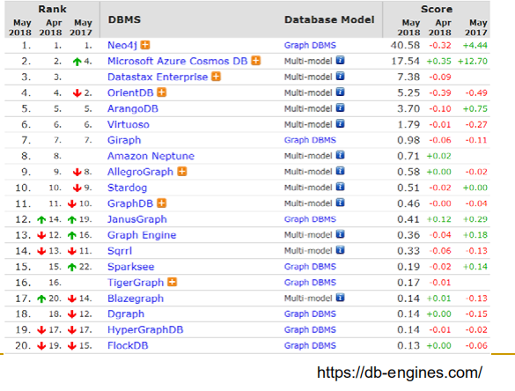This screenshot has width=515, height=391.
Task: Open the FlockDB link
Action: pos(128,346)
